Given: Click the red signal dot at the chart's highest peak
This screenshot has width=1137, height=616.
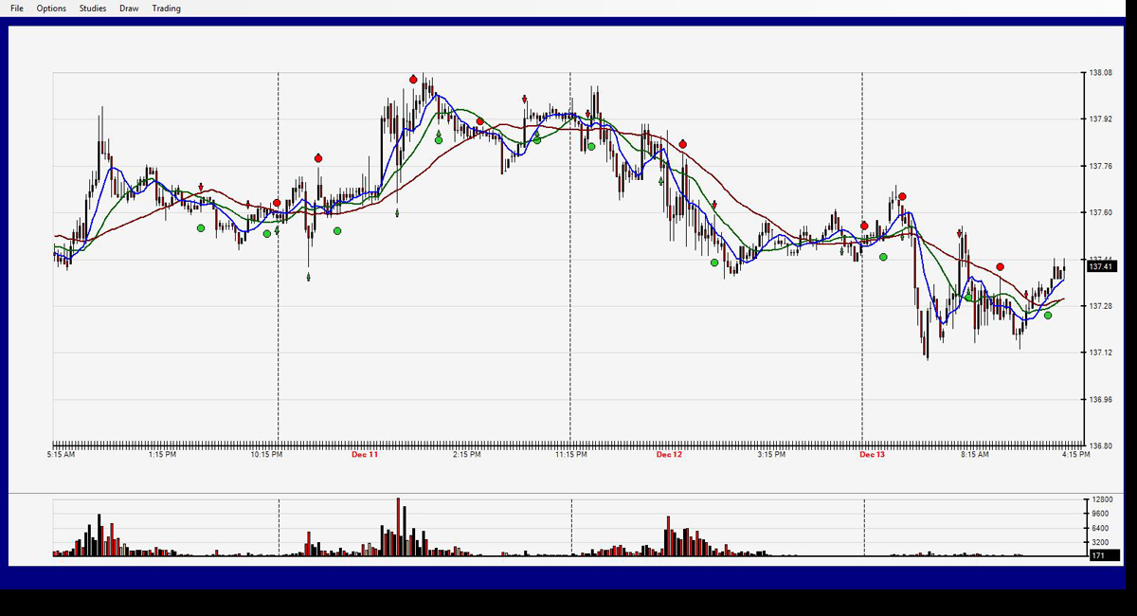Looking at the screenshot, I should tap(414, 80).
